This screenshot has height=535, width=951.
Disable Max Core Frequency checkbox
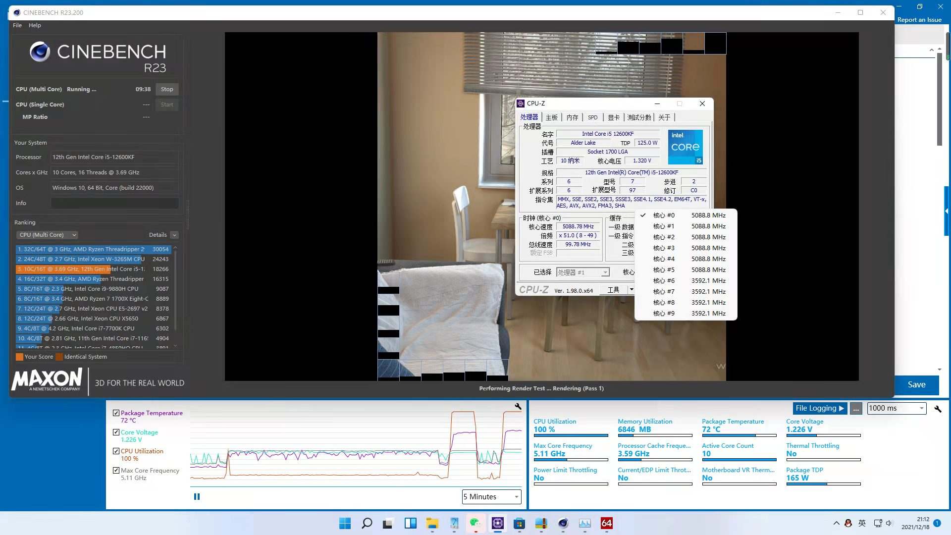pos(116,470)
